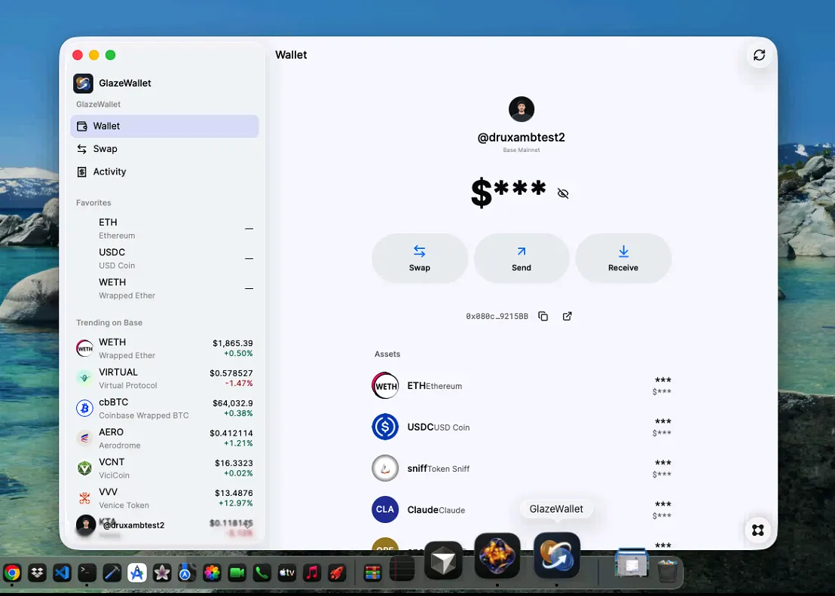Click the refresh icon in the Wallet header
Viewport: 835px width, 596px height.
pos(759,55)
